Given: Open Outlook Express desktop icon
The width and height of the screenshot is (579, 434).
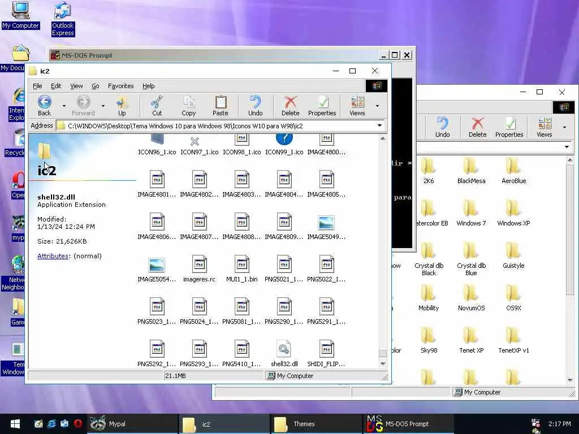Looking at the screenshot, I should [x=63, y=19].
